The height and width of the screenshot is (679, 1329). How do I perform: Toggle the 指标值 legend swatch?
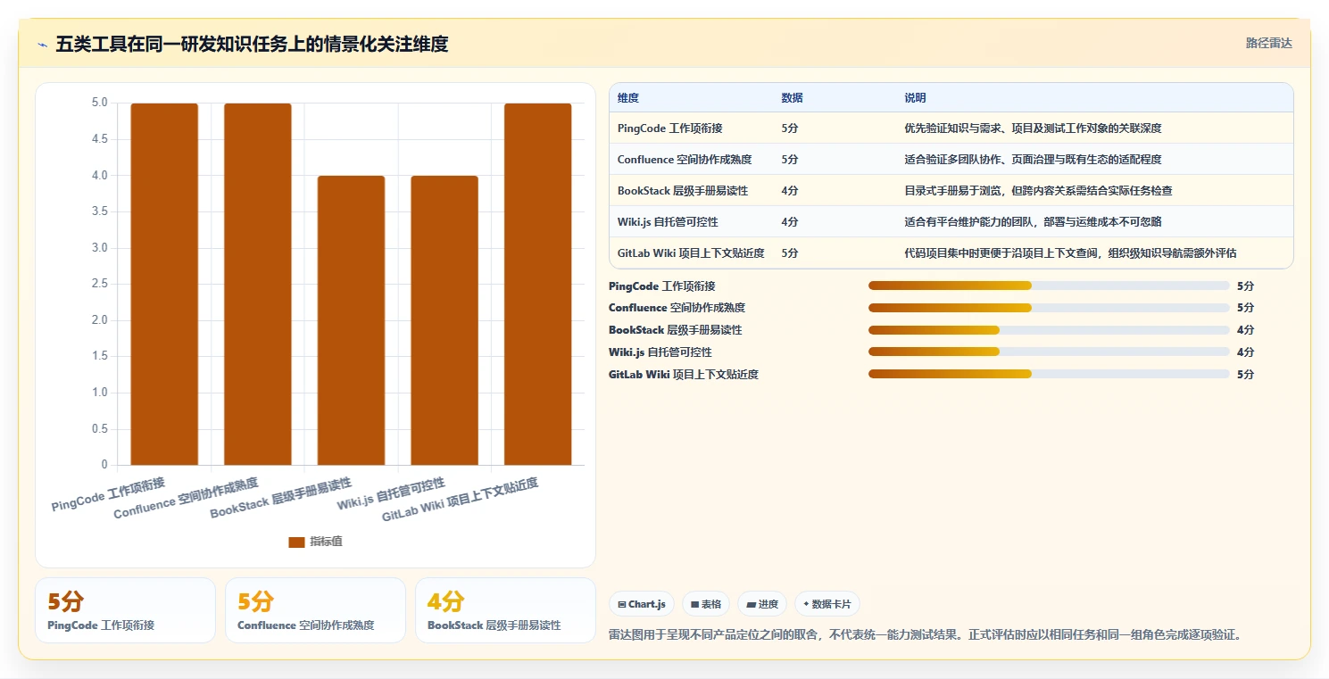pyautogui.click(x=296, y=542)
